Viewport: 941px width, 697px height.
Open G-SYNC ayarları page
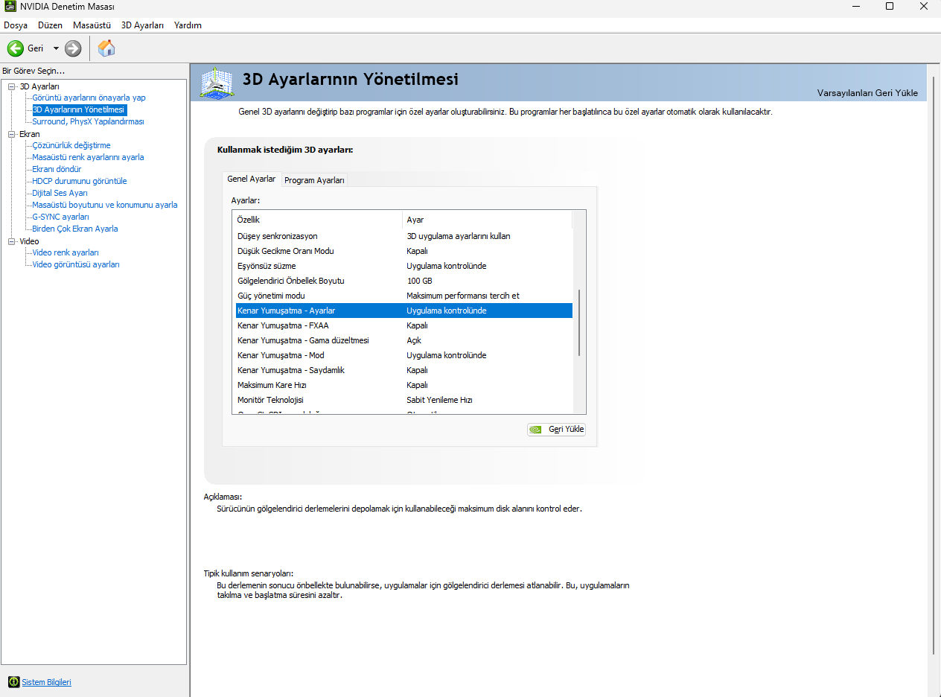pos(60,217)
